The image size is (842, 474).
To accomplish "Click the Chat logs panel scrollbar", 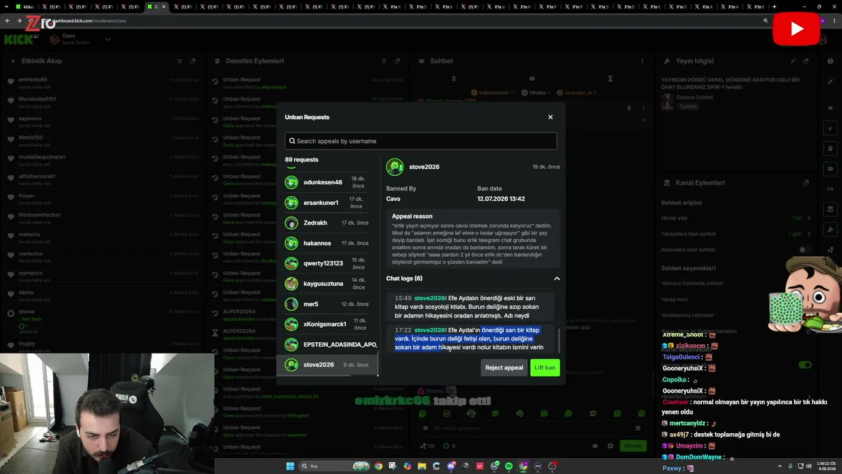I will coord(558,340).
